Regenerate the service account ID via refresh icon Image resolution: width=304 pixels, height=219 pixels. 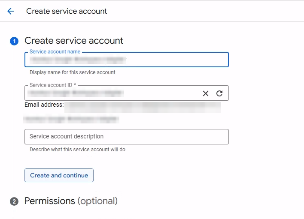tap(219, 93)
